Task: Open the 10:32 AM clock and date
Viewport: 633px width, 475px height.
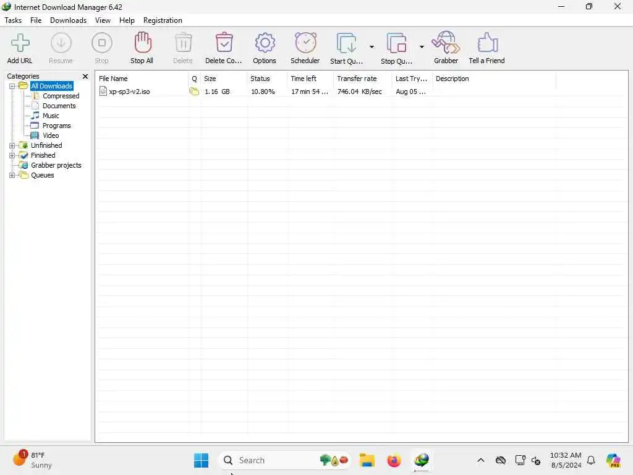Action: point(566,460)
